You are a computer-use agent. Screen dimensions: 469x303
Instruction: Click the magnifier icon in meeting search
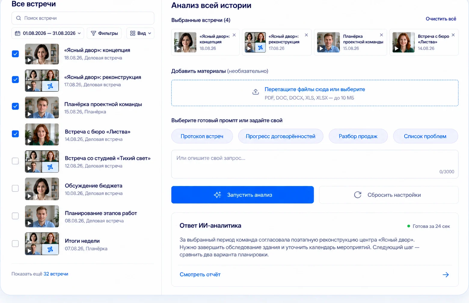pyautogui.click(x=19, y=18)
